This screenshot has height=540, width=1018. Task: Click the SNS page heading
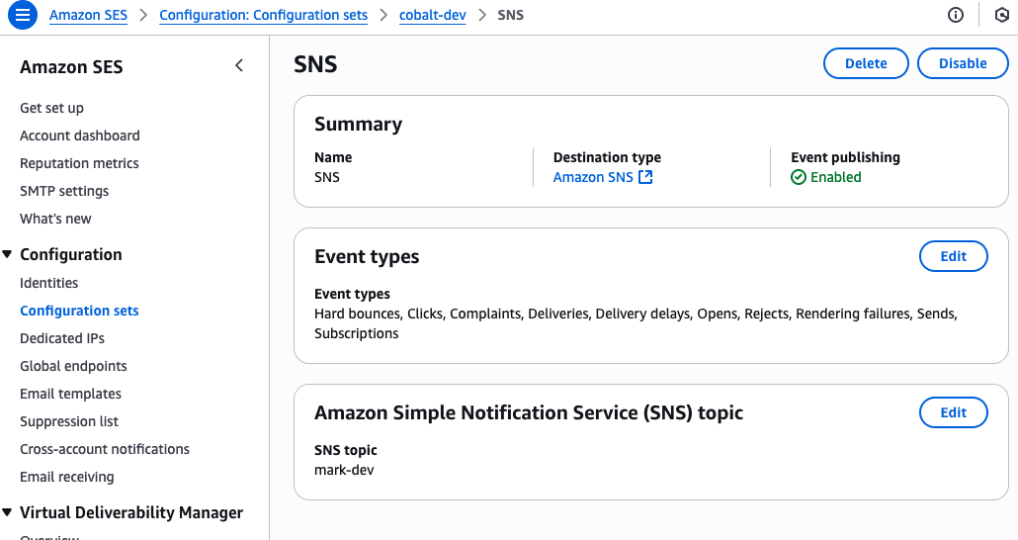point(315,64)
